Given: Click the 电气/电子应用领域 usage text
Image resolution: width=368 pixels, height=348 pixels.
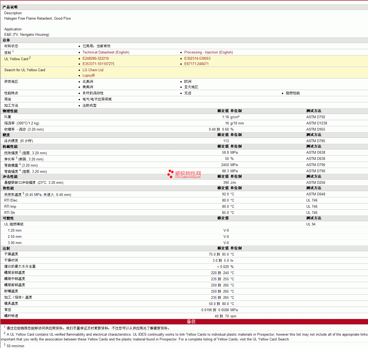Looking at the screenshot, I should click(x=97, y=99).
